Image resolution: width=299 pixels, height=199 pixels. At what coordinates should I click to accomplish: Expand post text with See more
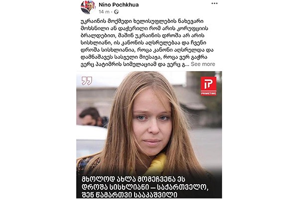click(203, 64)
